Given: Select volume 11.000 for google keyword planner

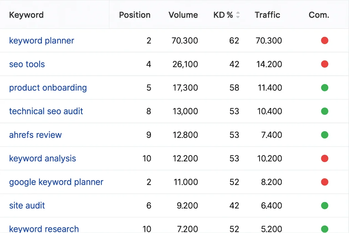Looking at the screenshot, I should 186,182.
